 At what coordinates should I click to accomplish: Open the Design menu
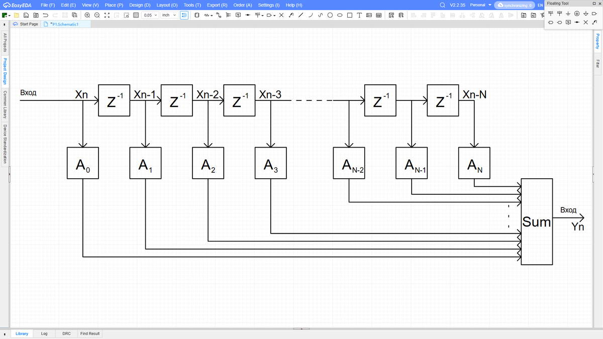coord(140,5)
